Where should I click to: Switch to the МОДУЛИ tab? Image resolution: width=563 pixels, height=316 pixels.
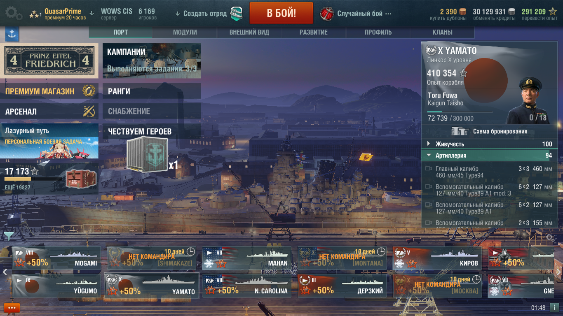185,32
